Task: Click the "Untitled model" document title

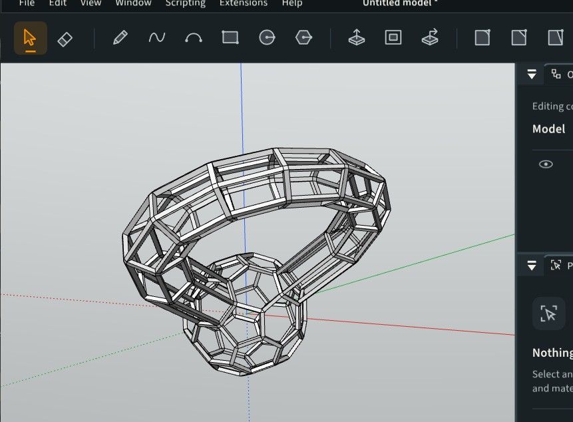Action: tap(400, 3)
